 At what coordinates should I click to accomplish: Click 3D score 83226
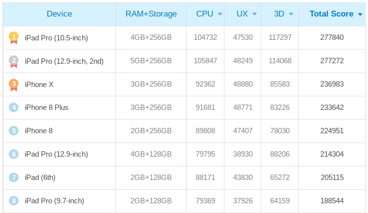click(x=280, y=107)
